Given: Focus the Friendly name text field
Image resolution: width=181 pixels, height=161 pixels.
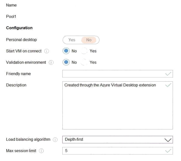Looking at the screenshot, I should pyautogui.click(x=118, y=74).
